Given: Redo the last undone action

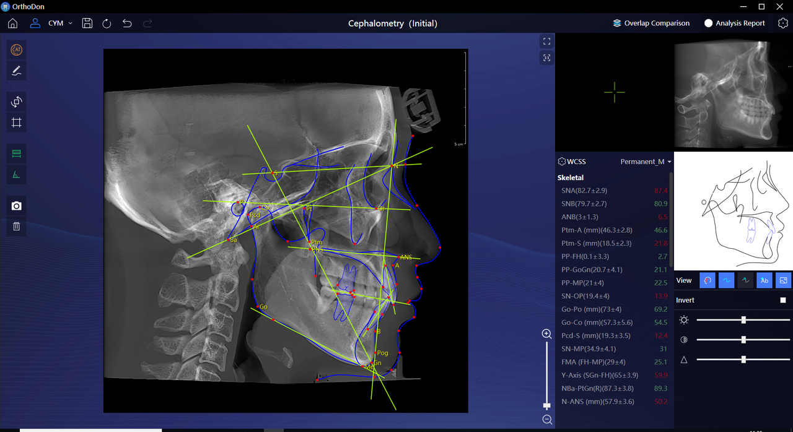Looking at the screenshot, I should click(147, 24).
